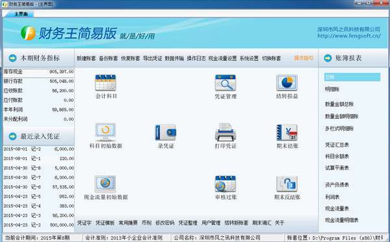Image resolution: width=390 pixels, height=242 pixels.
Task: Open 期末结账 notebook icon
Action: [x=287, y=132]
